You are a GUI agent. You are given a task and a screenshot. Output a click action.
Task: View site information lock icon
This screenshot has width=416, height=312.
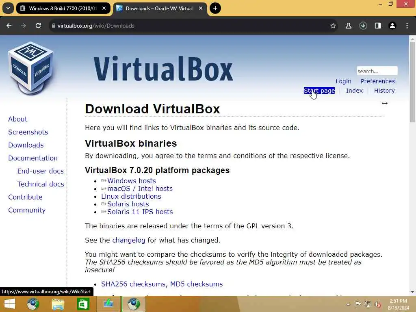(x=54, y=26)
